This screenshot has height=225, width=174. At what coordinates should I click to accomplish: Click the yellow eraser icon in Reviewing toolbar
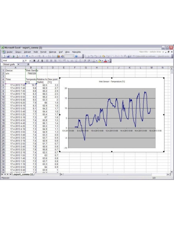click(x=103, y=56)
